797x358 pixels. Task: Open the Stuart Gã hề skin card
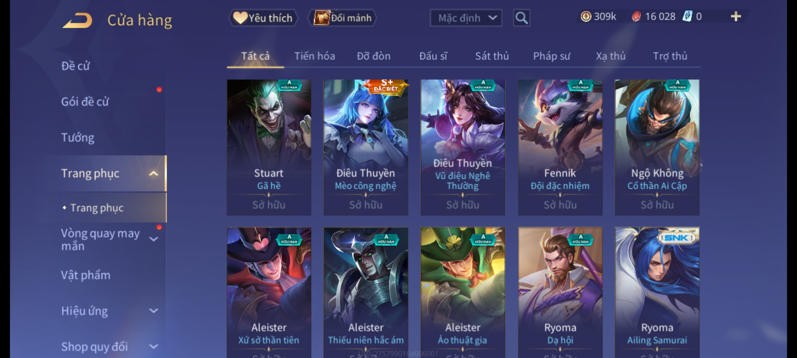click(x=269, y=148)
